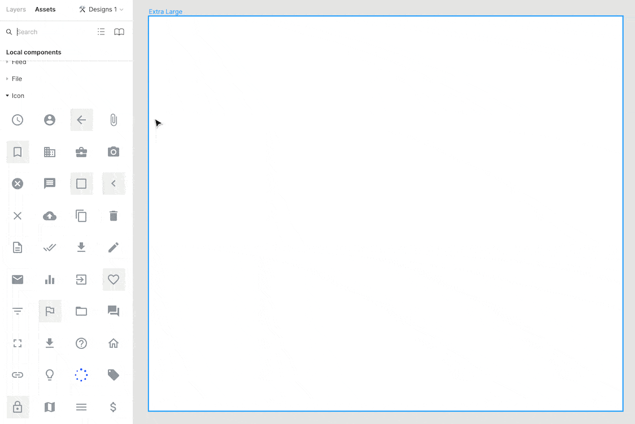The image size is (635, 424).
Task: Choose the folded map icon
Action: pos(49,406)
